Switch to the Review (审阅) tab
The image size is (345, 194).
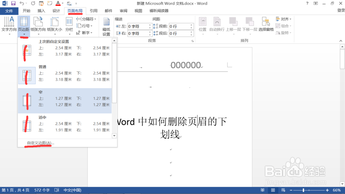tap(124, 11)
